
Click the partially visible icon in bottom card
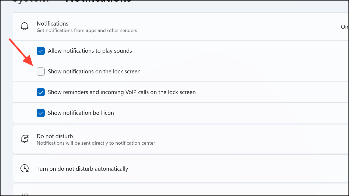point(25,194)
